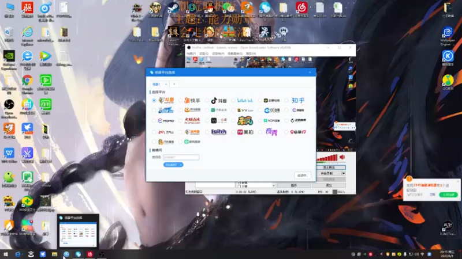Image resolution: width=462 pixels, height=259 pixels.
Task: Select the Kuaishou (快手) platform radio button
Action: pyautogui.click(x=180, y=100)
